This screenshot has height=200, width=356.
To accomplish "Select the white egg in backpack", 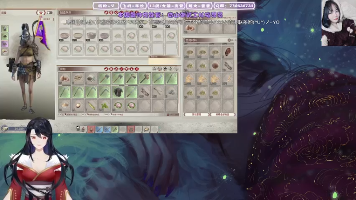I will click(77, 105).
